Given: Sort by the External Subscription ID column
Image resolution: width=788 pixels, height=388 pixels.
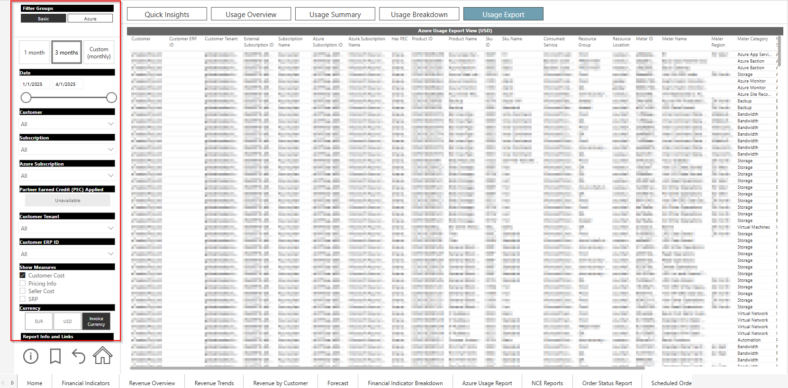Looking at the screenshot, I should [x=259, y=42].
